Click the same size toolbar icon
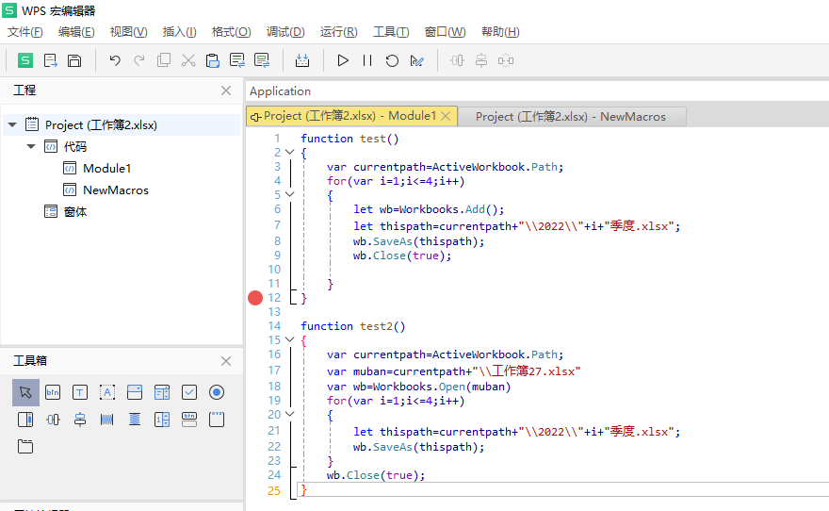Screen dimensions: 829x511 point(506,60)
